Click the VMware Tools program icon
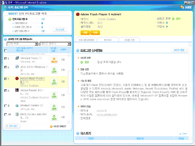Screen dimensions: 195x146 17,58
